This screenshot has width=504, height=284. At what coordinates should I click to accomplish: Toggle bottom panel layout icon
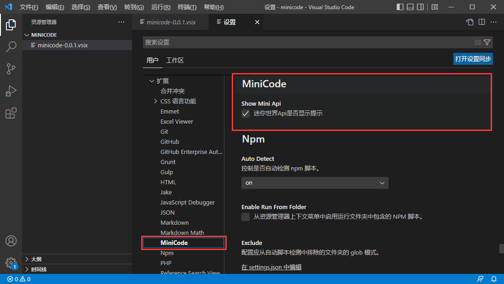(x=410, y=7)
